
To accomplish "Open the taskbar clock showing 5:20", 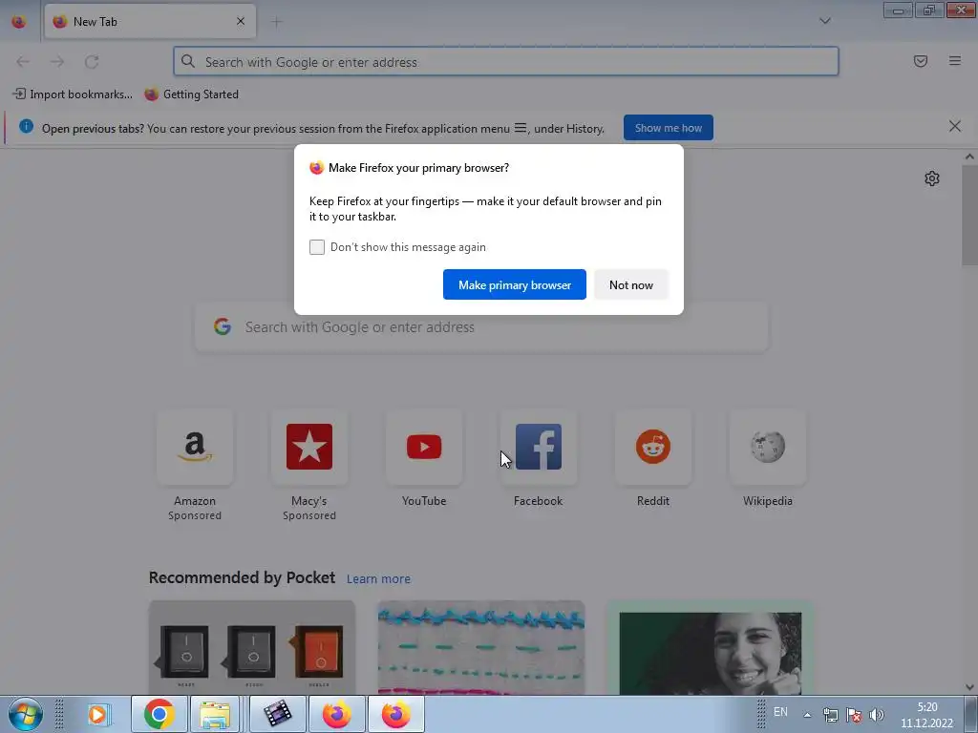I will [x=926, y=715].
